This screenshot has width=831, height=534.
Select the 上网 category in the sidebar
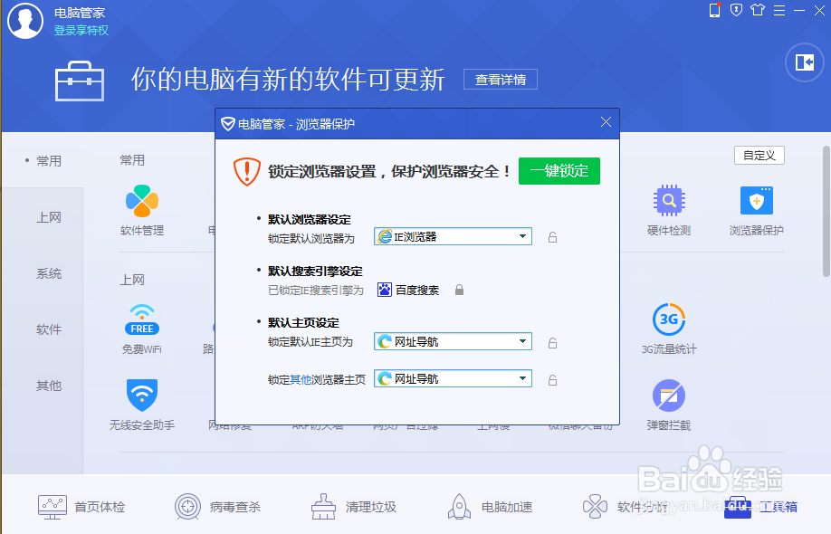point(49,217)
